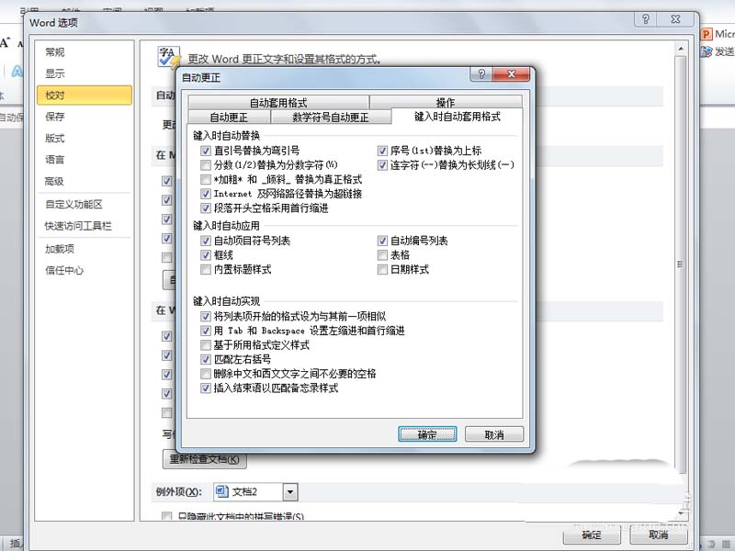
Task: Click 取消 at bottom of Word 选项
Action: (659, 534)
